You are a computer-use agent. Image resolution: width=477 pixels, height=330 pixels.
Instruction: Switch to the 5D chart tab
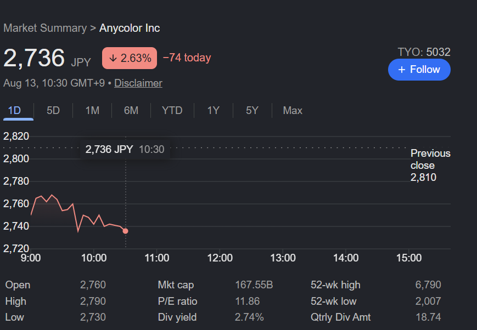click(x=53, y=110)
